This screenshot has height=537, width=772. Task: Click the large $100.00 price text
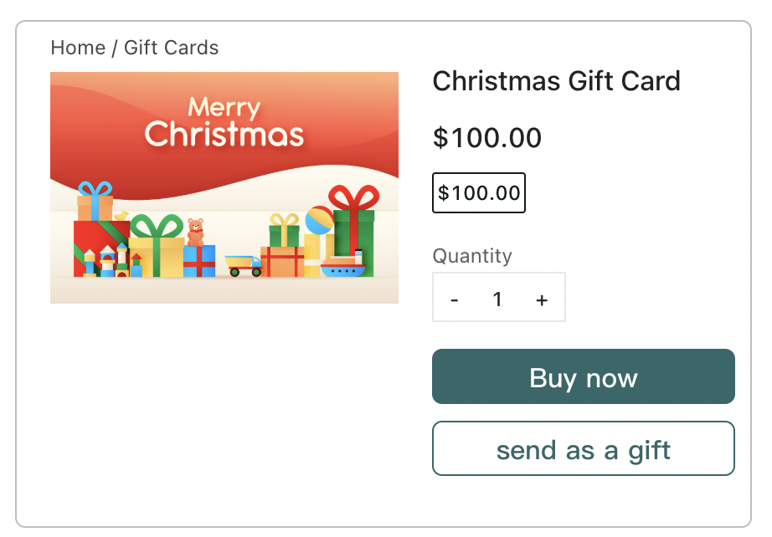tap(486, 137)
